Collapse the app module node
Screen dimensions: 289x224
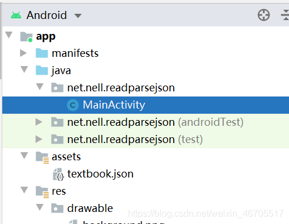click(x=9, y=35)
